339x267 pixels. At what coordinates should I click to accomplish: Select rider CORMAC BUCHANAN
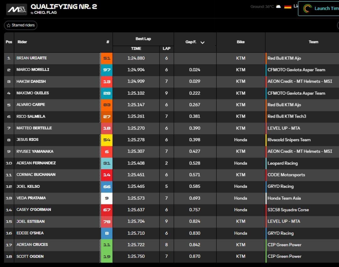pos(36,175)
